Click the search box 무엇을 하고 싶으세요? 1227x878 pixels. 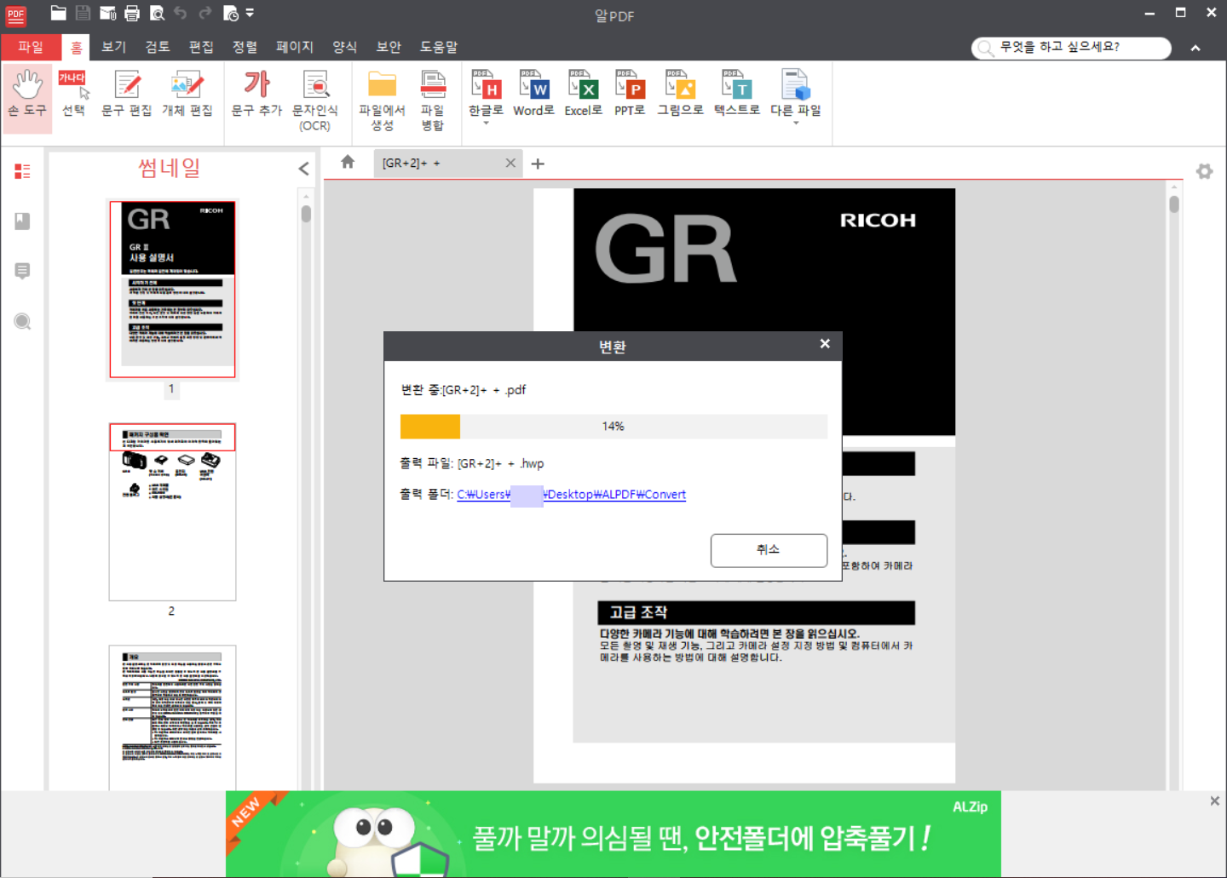1071,48
